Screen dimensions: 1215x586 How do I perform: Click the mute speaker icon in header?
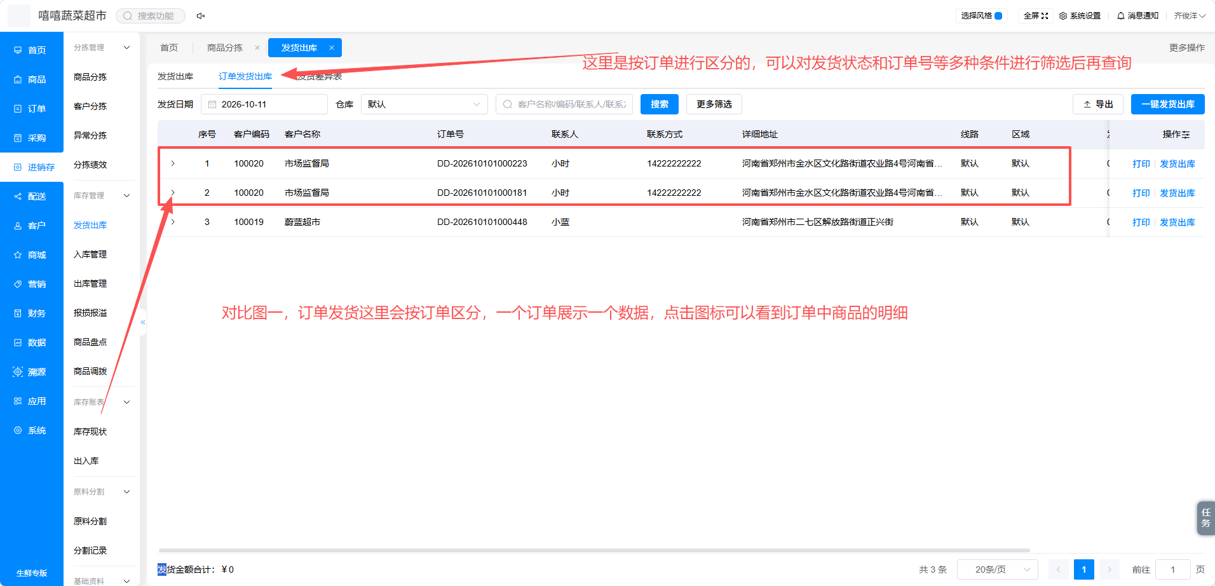click(x=201, y=16)
